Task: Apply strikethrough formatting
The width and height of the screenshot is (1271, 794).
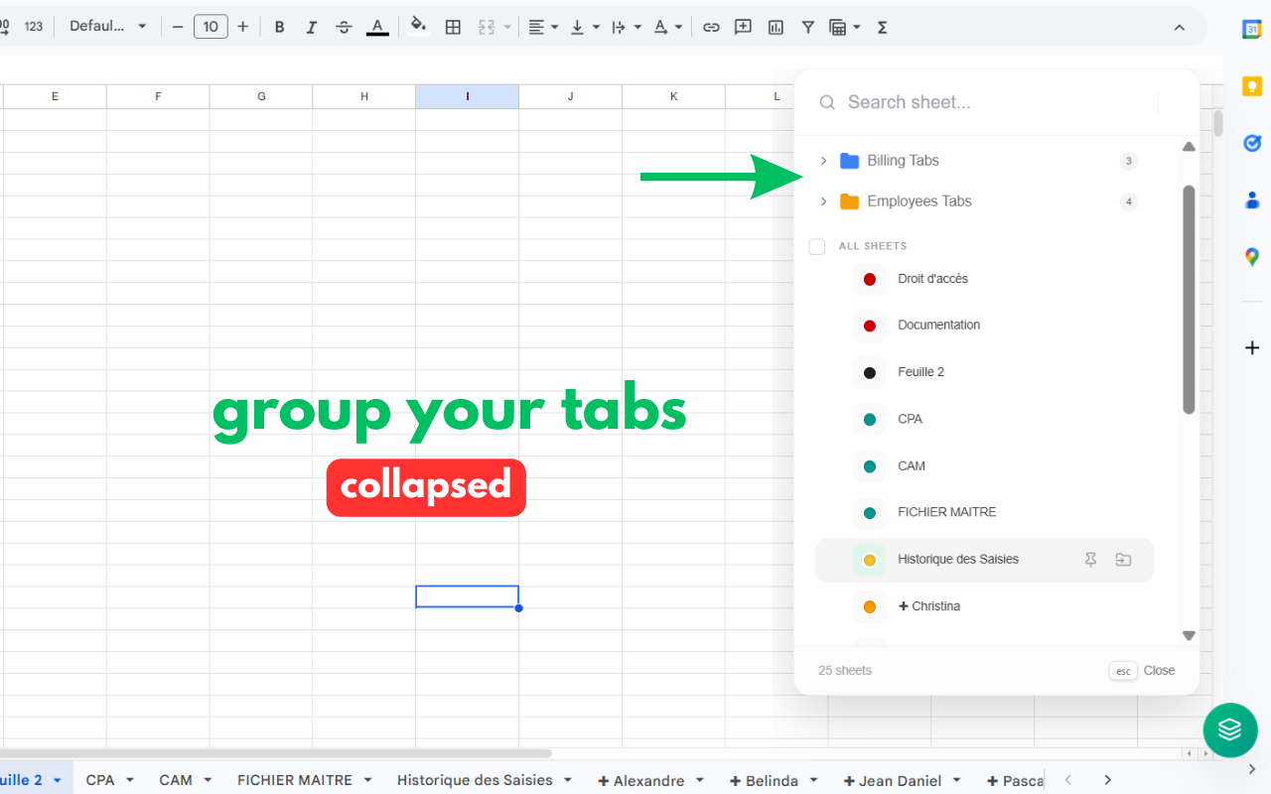Action: [343, 27]
